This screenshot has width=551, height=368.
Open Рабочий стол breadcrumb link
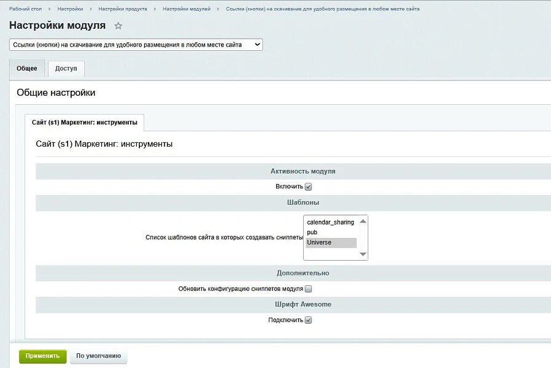pos(25,9)
